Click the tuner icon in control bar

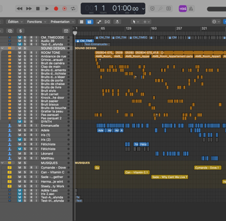click(x=160, y=8)
